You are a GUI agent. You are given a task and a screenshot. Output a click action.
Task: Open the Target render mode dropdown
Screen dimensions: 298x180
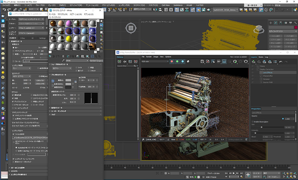coord(31,19)
